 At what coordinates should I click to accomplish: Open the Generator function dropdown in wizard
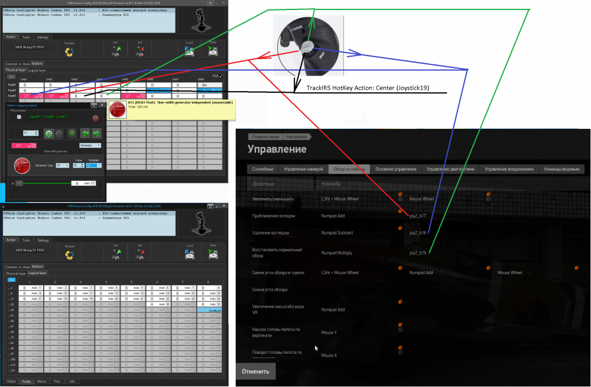coord(90,145)
